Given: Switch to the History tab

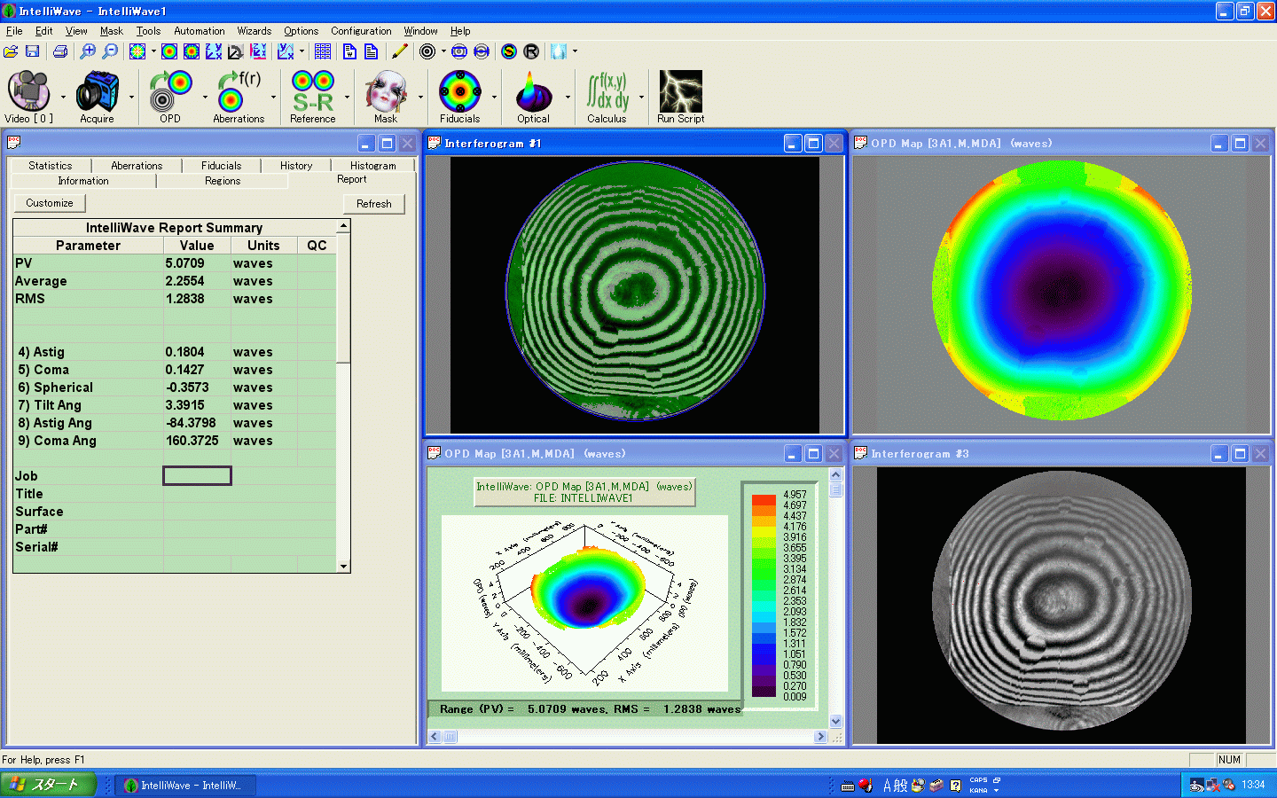Looking at the screenshot, I should (x=296, y=166).
